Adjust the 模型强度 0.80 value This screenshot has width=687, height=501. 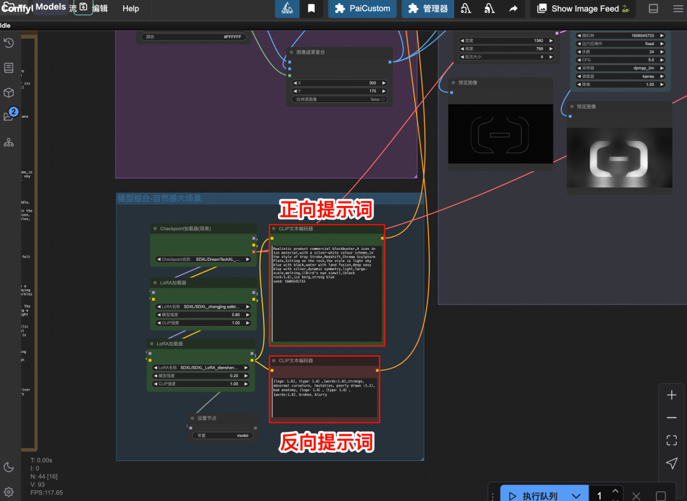point(204,315)
